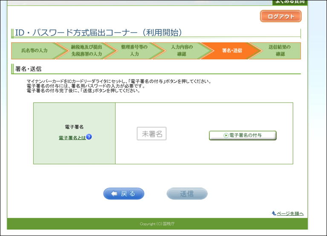
Task: Select the 送信結果の確認 step
Action: [279, 51]
